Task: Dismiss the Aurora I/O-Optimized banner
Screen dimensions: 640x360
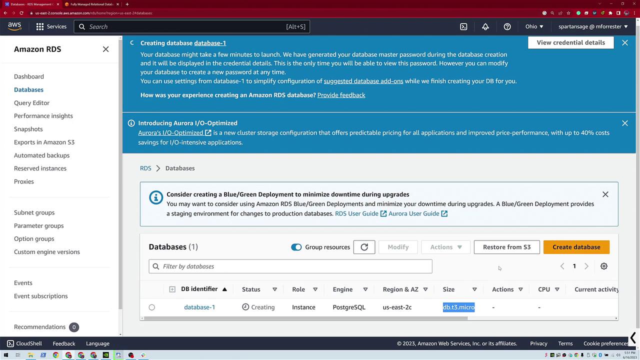Action: coord(624,123)
